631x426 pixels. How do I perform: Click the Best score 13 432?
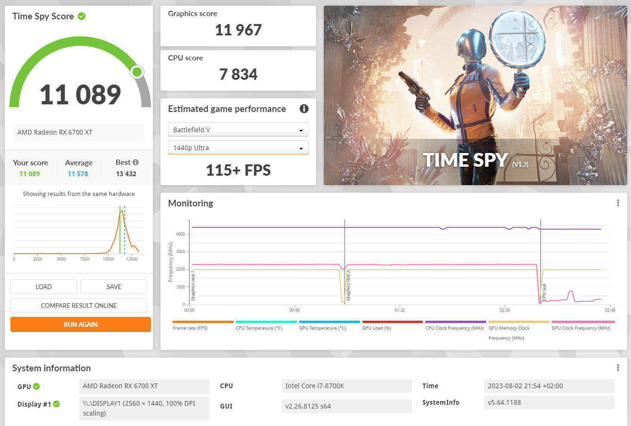coord(126,174)
